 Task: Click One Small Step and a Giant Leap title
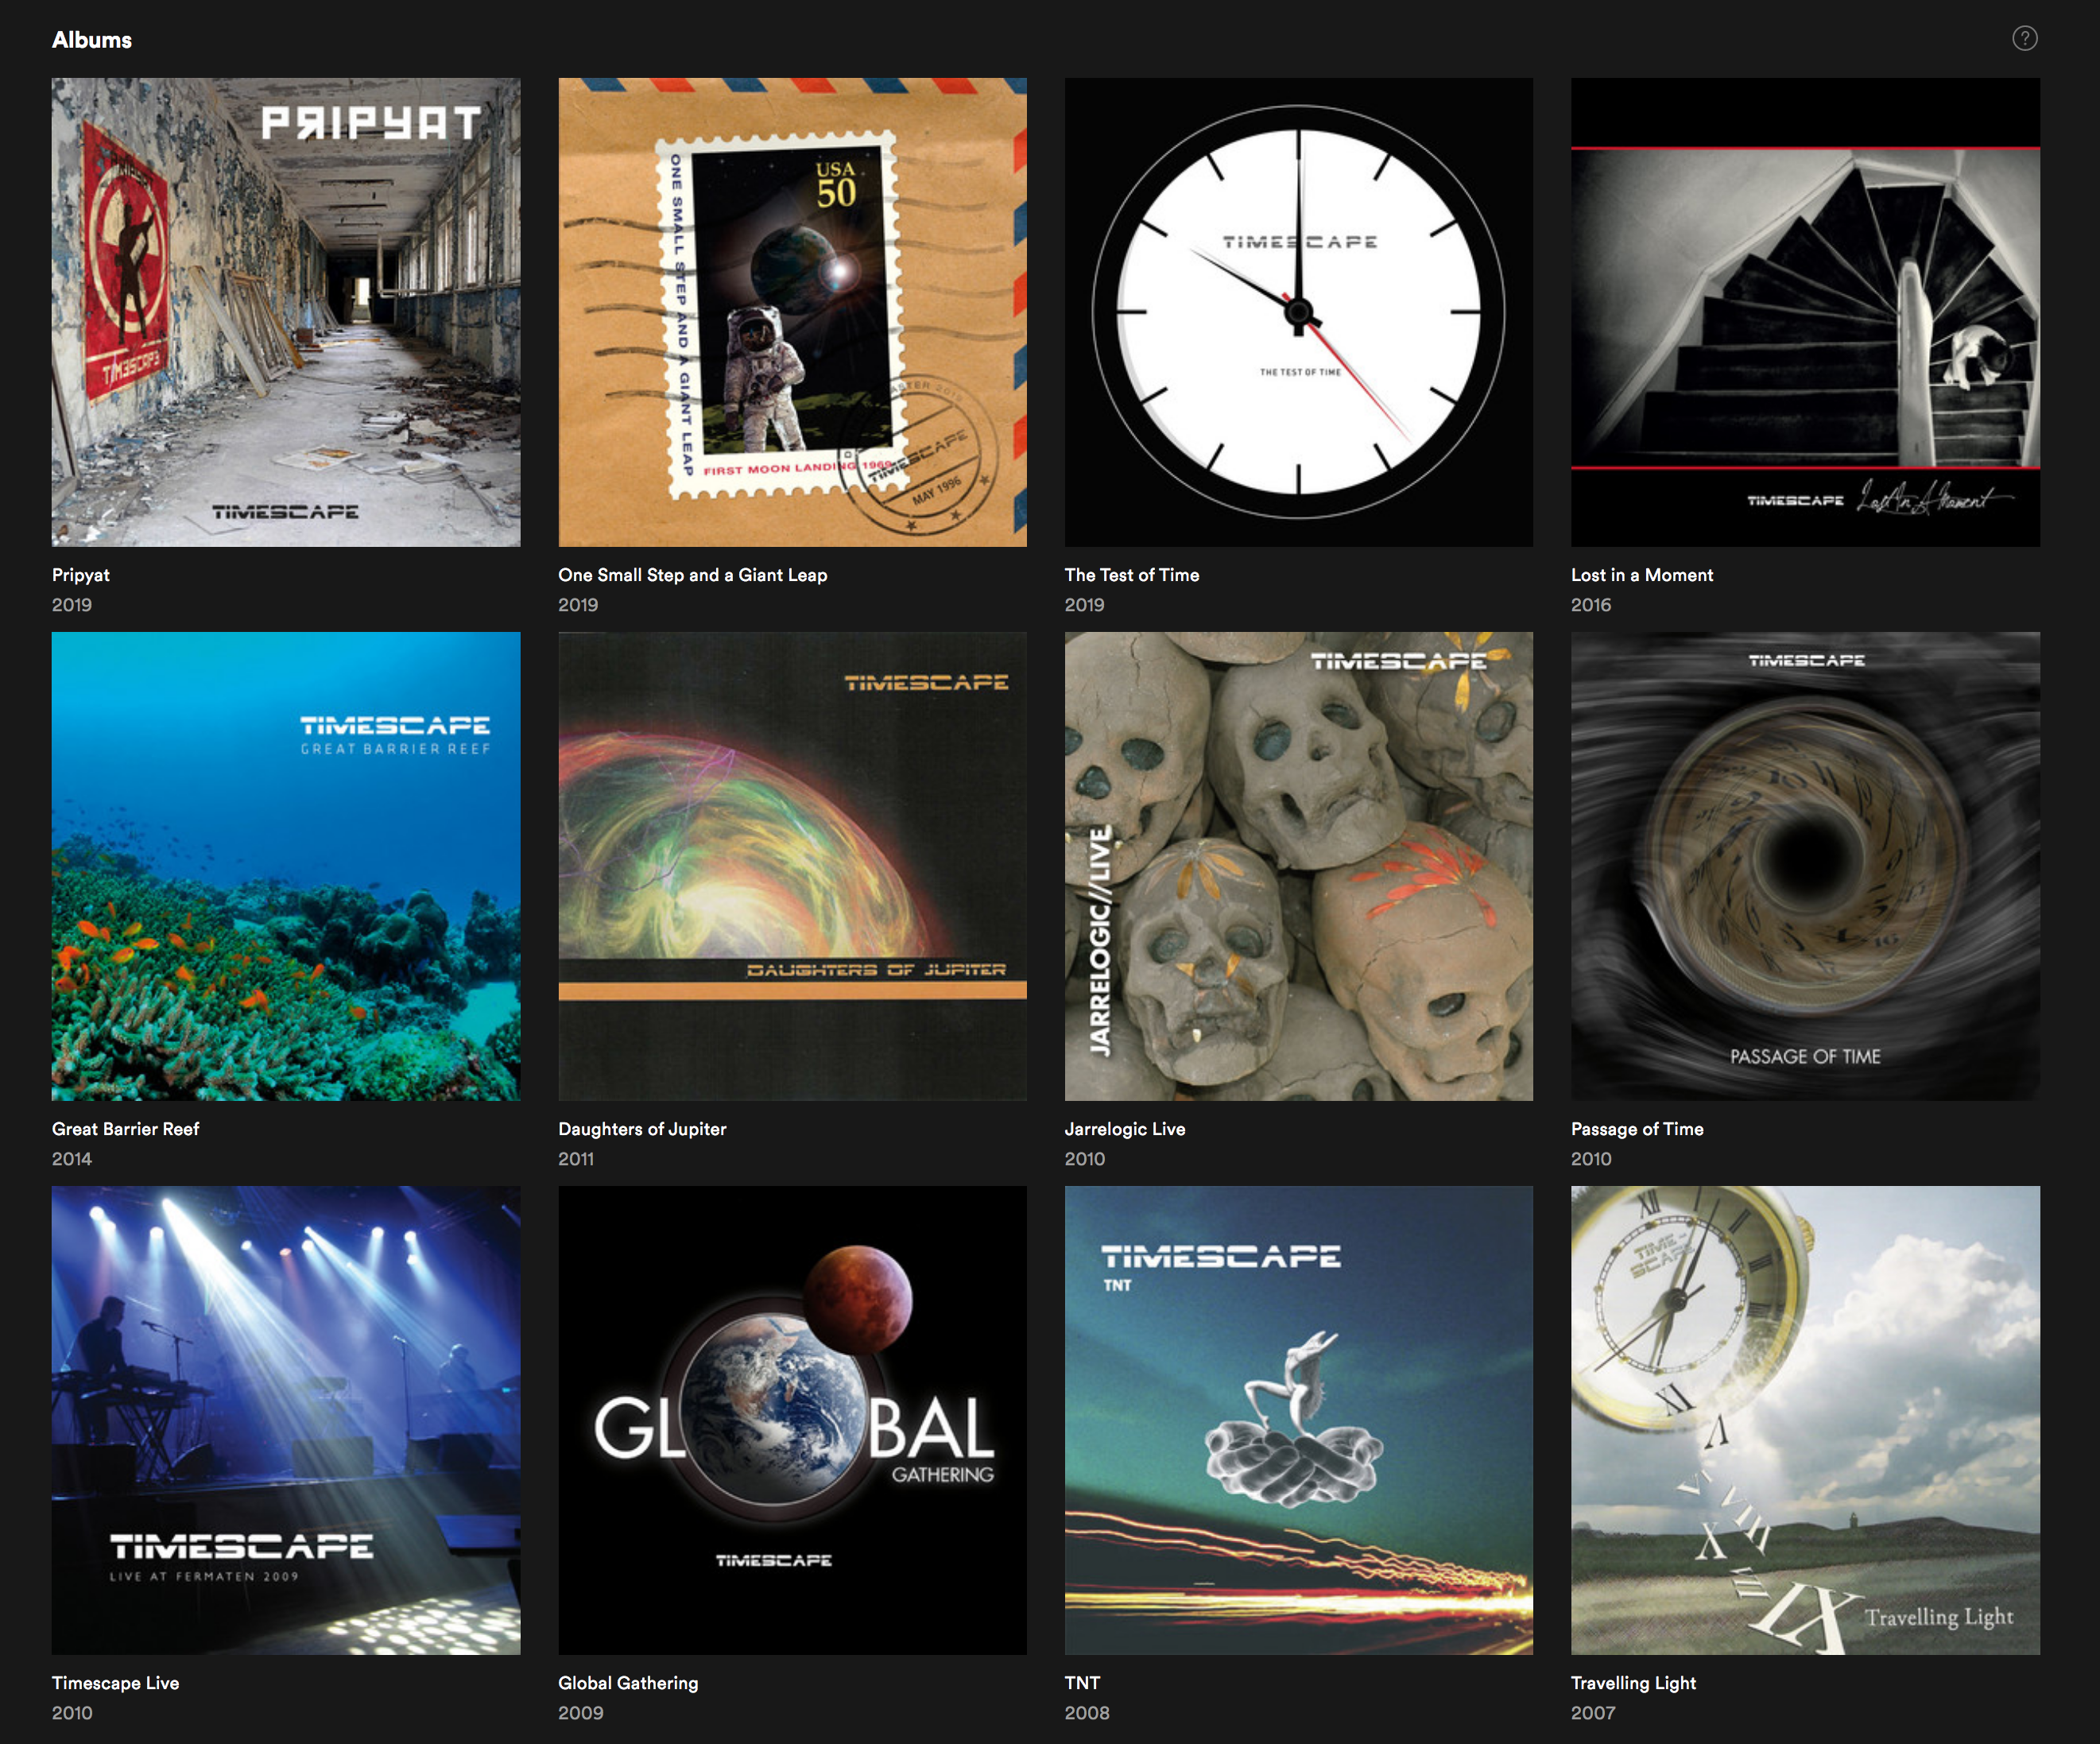pos(693,575)
